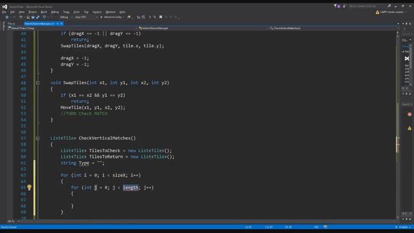Open the Debug menu

click(x=55, y=12)
